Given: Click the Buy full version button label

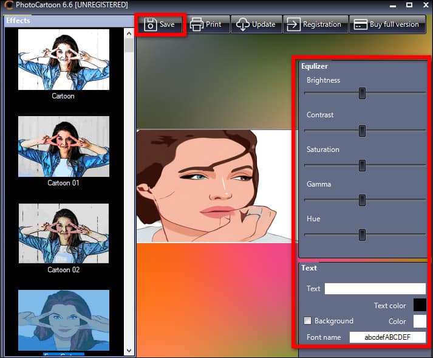Looking at the screenshot, I should [394, 24].
